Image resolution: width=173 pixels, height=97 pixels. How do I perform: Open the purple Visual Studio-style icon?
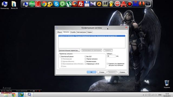pyautogui.click(x=93, y=4)
